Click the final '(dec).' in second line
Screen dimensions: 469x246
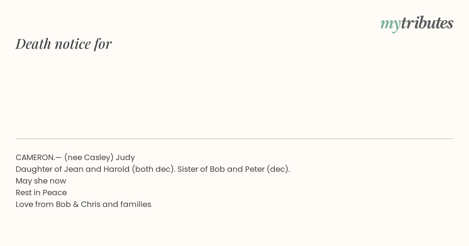pos(278,169)
